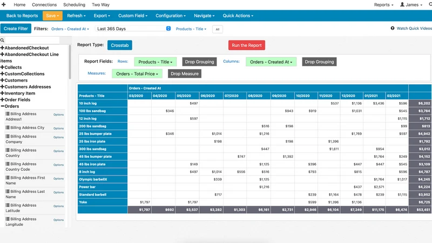
Task: Expand the Collects table
Action: tap(2, 67)
